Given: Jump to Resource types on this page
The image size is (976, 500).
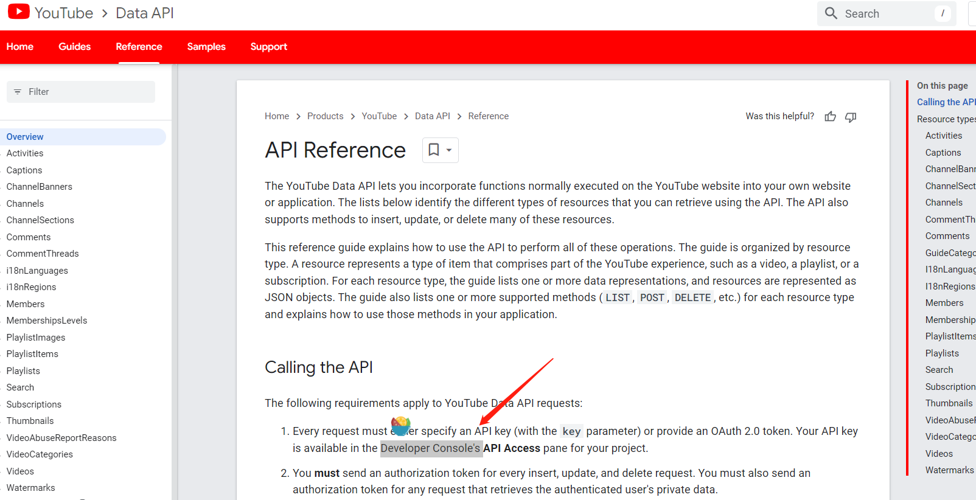Looking at the screenshot, I should click(946, 119).
